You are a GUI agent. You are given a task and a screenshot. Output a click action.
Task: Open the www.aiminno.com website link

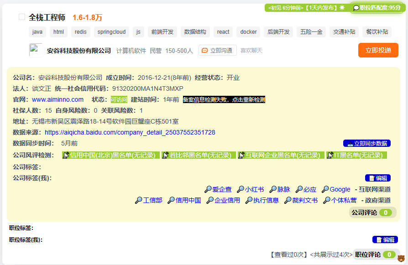click(x=58, y=99)
